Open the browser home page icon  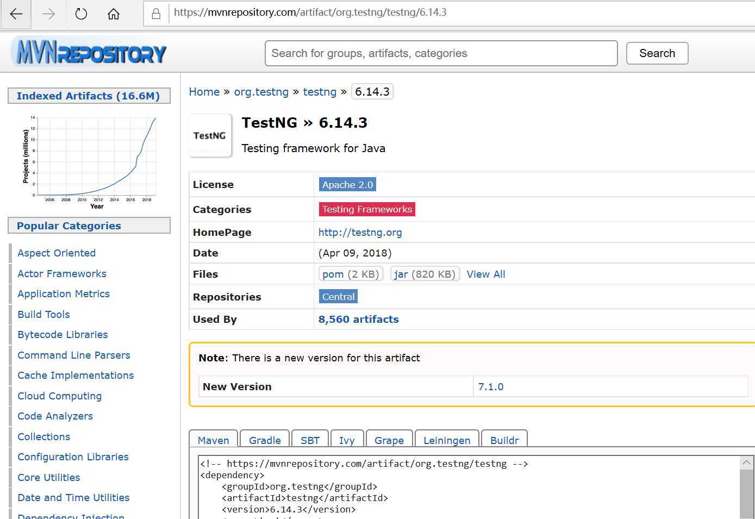point(113,14)
